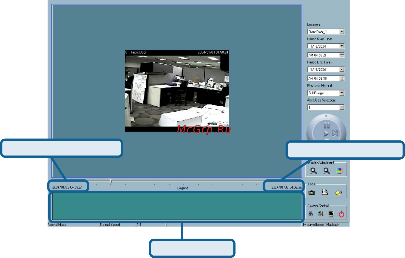The width and height of the screenshot is (405, 258).
Task: Step to the next frame
Action: (335, 134)
